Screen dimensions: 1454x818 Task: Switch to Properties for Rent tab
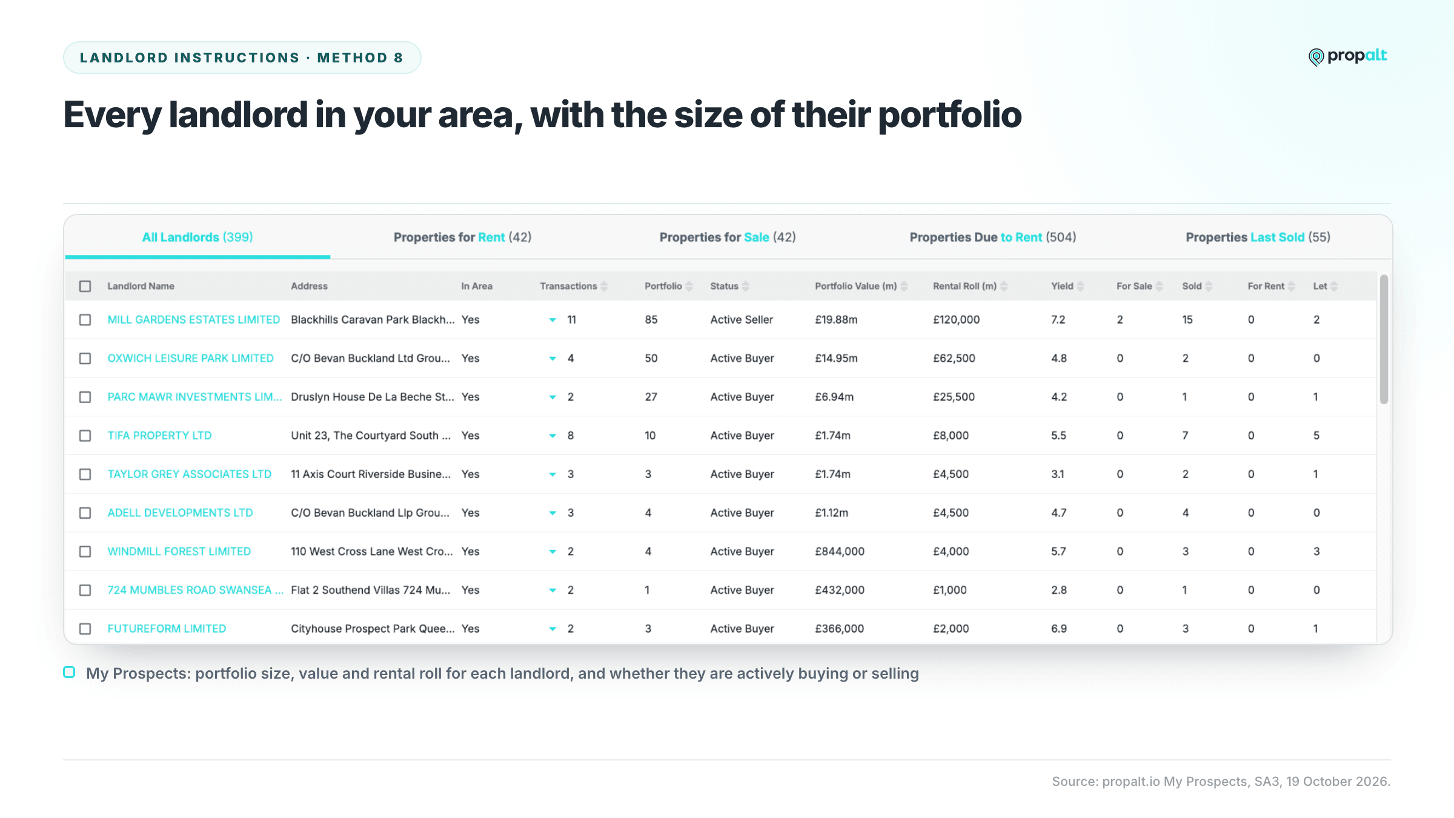[x=463, y=237]
